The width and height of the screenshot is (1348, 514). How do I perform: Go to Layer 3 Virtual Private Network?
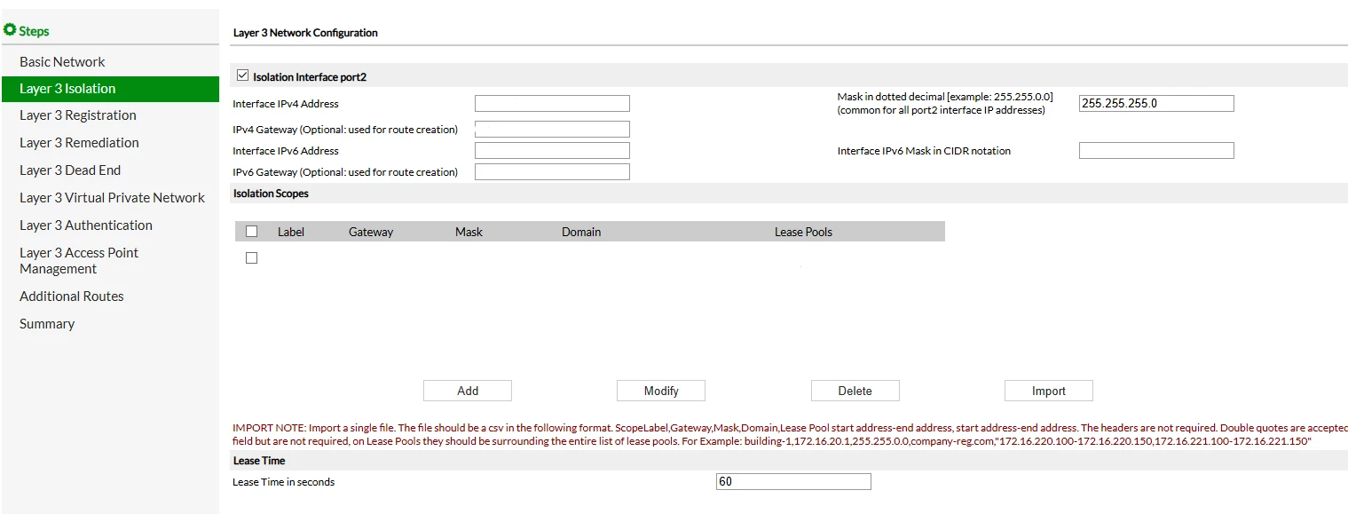[x=112, y=198]
